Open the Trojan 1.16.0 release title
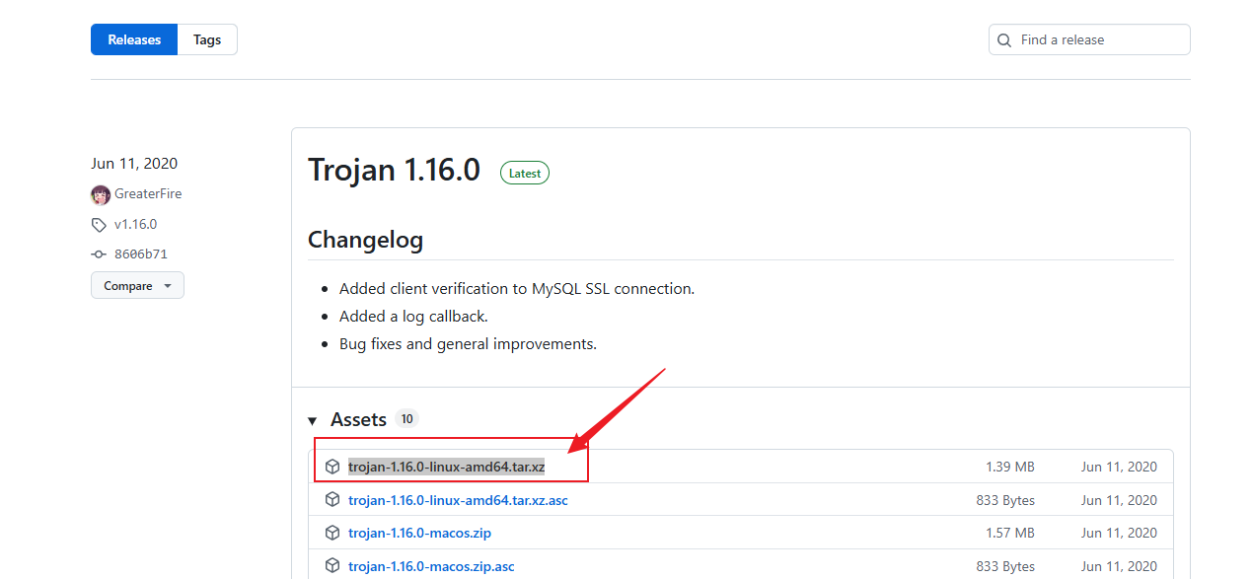The height and width of the screenshot is (579, 1252). 394,170
